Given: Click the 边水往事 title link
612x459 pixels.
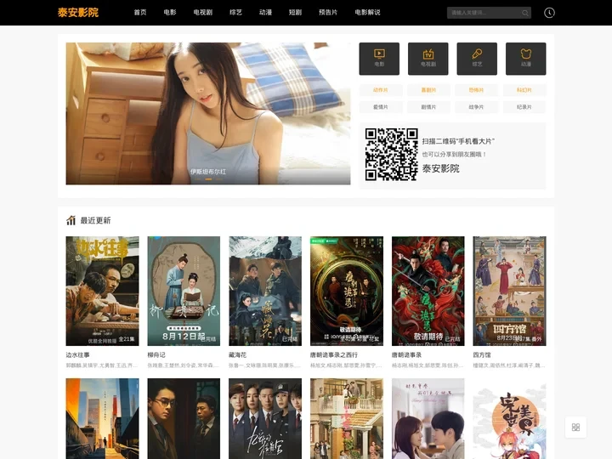Looking at the screenshot, I should [x=77, y=354].
